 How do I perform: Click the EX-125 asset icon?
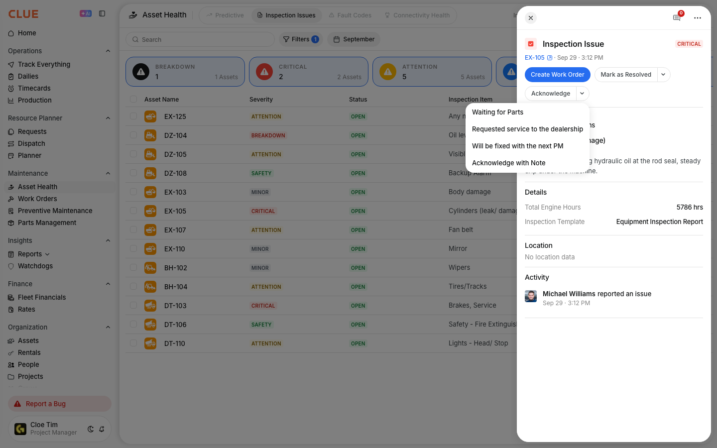point(150,116)
